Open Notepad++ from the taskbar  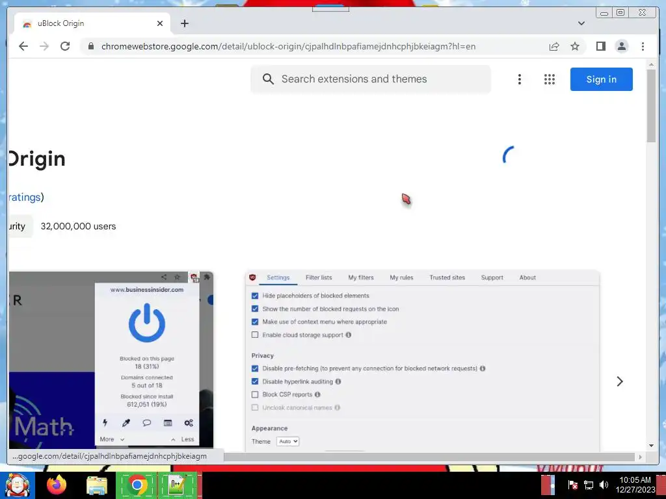tap(177, 485)
